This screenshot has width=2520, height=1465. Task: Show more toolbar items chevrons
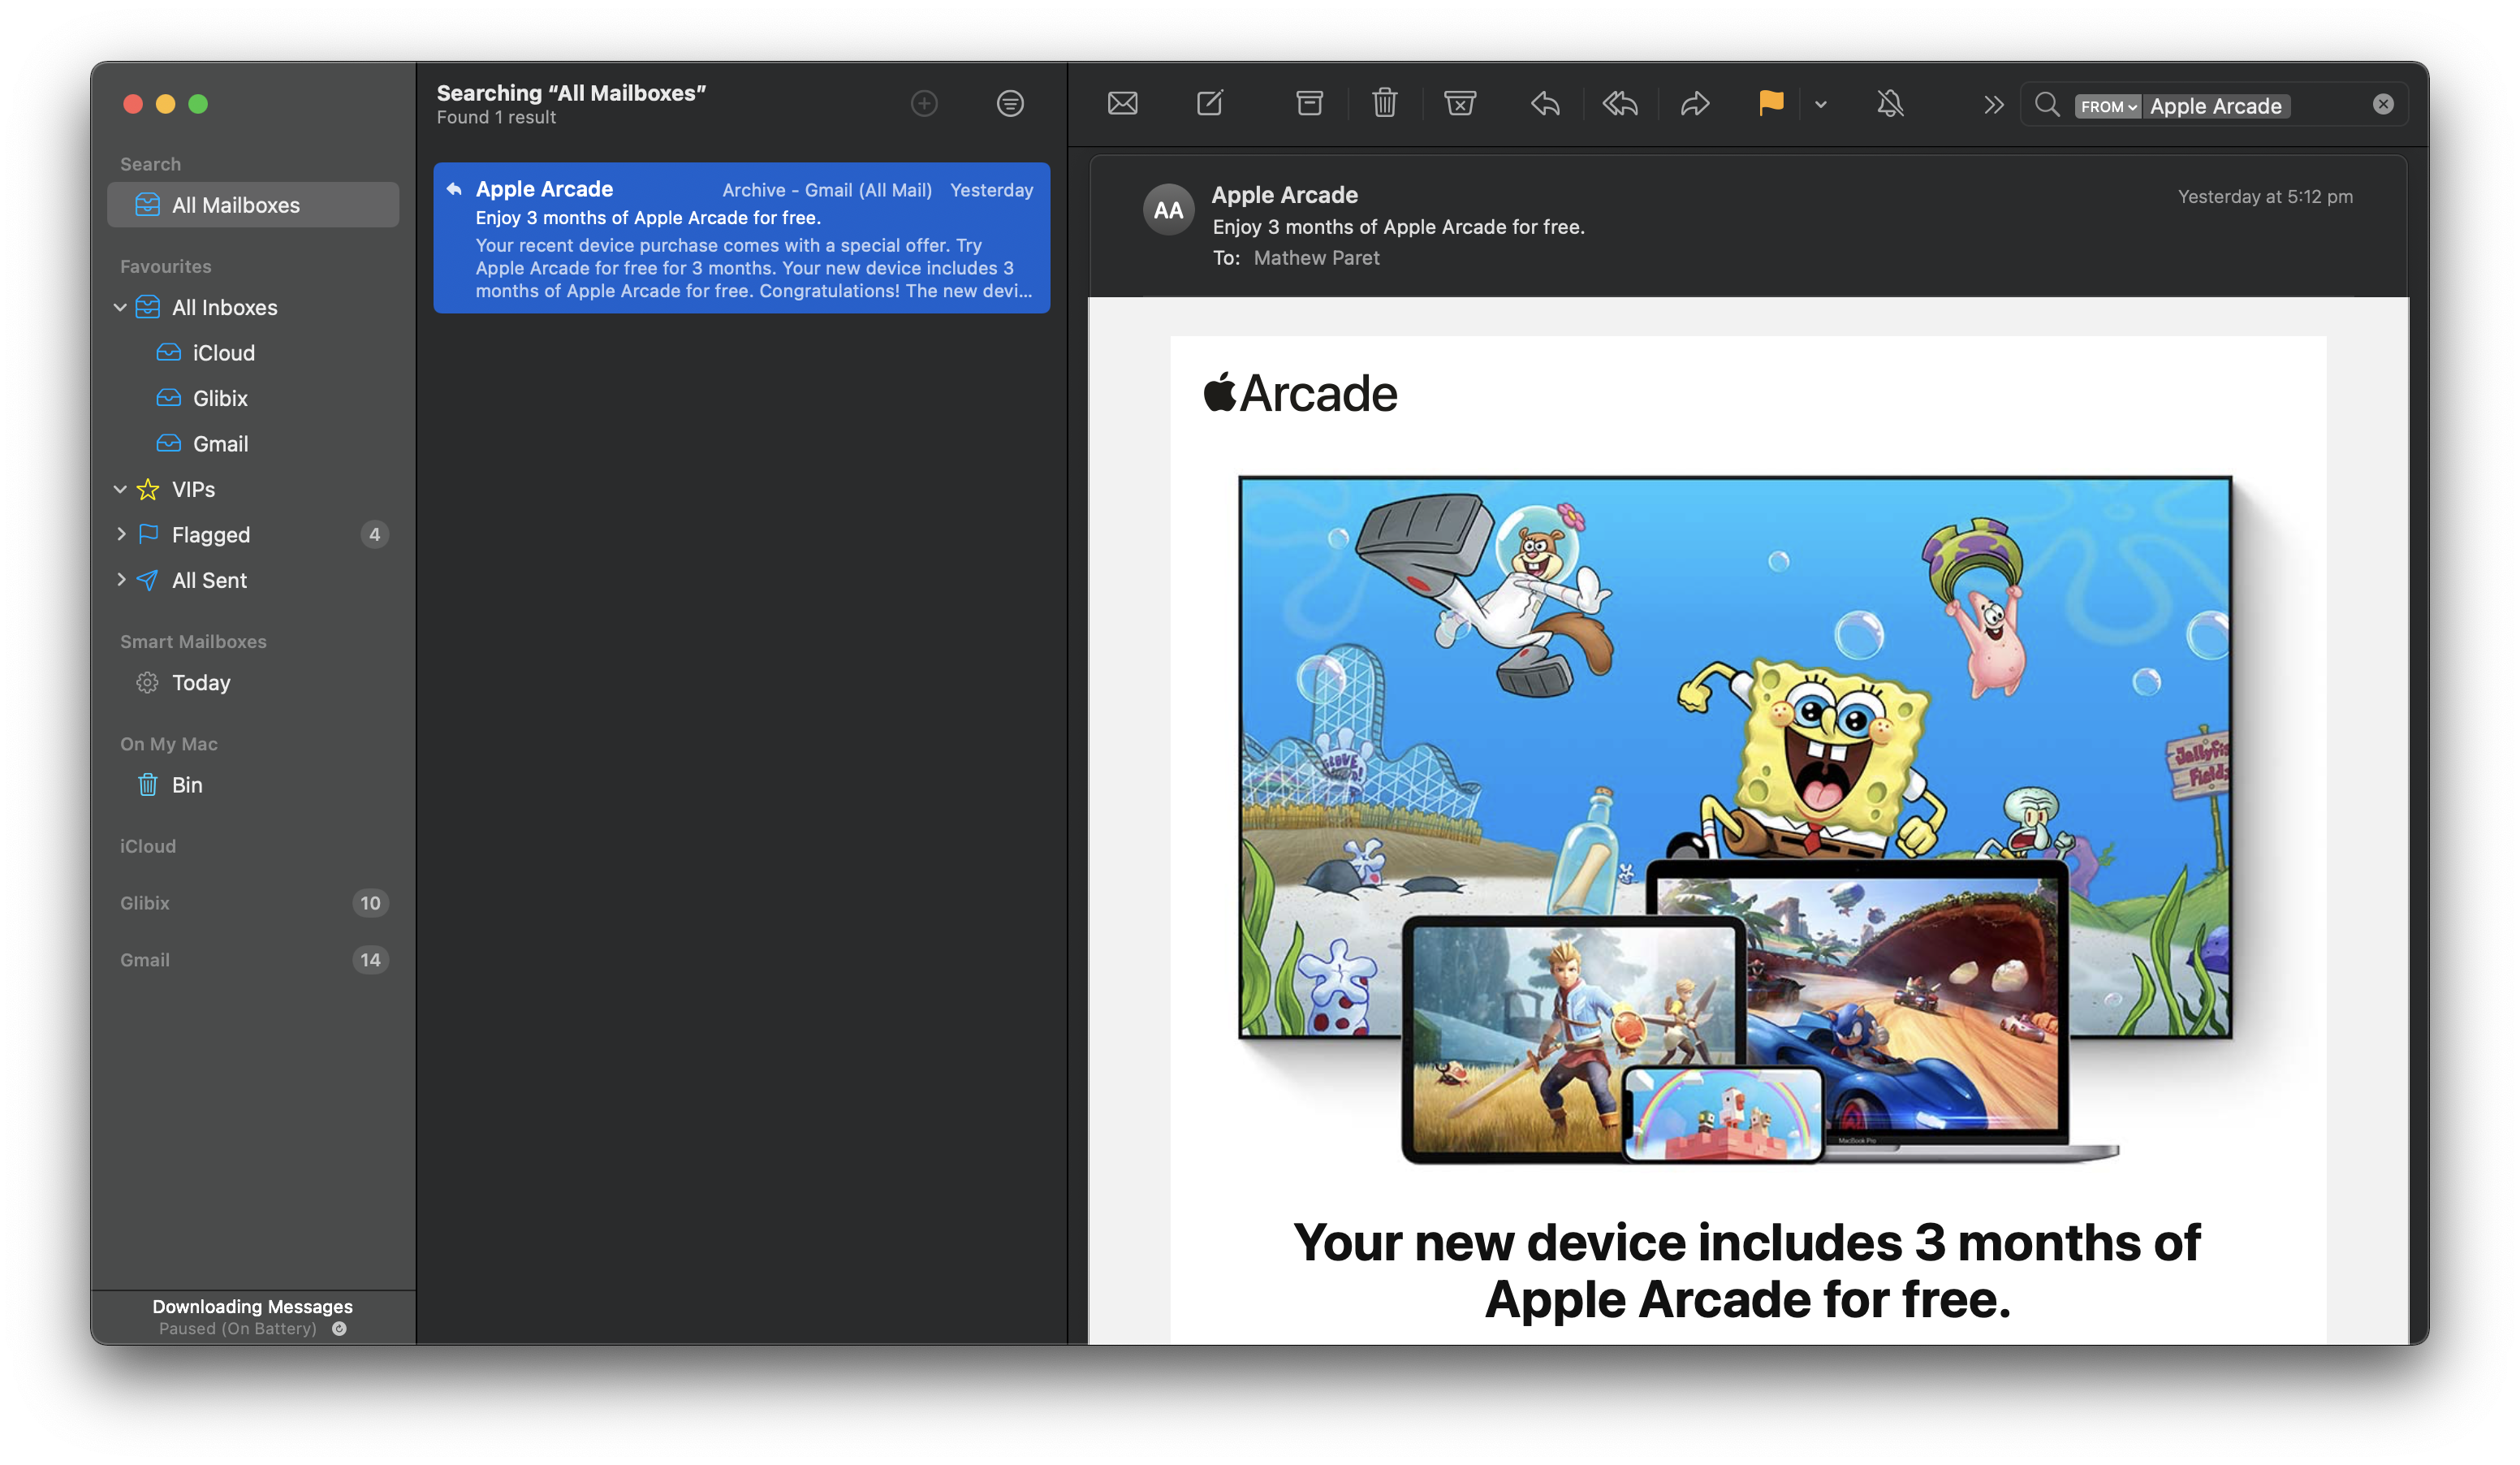coord(1993,104)
